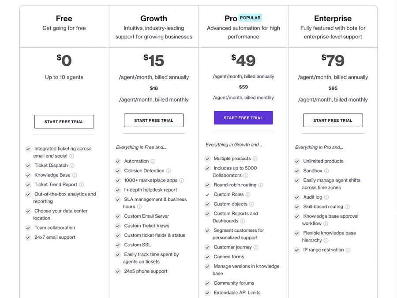Start free trial of the Free plan
Viewport: 397px width, 298px height.
(x=64, y=121)
